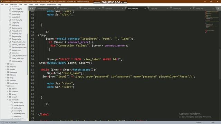Collapse the template folder
The height and width of the screenshot is (124, 221).
(8, 100)
